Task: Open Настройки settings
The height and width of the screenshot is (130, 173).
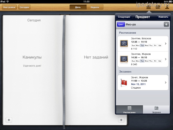Action: (9, 7)
